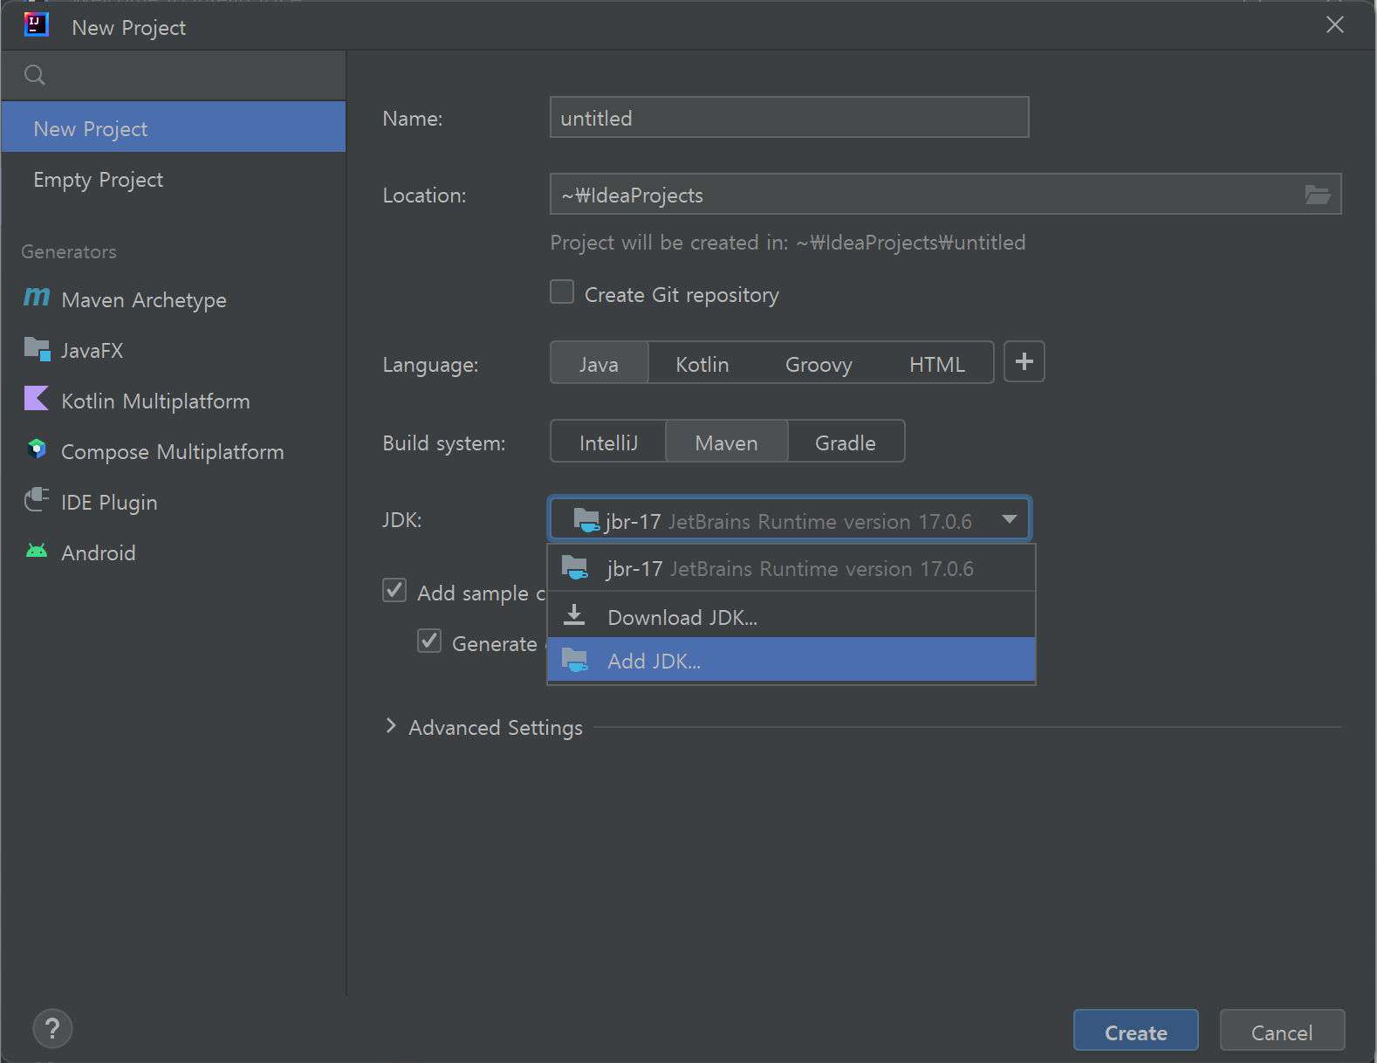
Task: Choose Maven build system
Action: tap(727, 441)
